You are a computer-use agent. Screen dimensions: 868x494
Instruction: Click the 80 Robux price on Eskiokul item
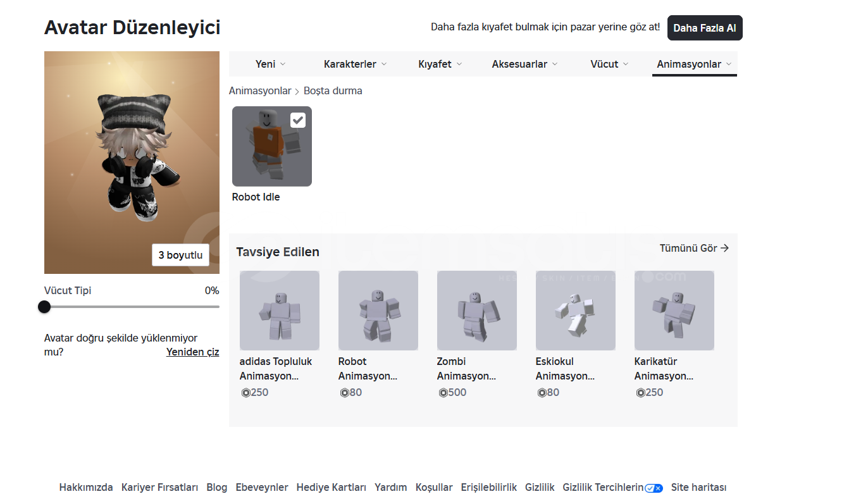[x=549, y=392]
